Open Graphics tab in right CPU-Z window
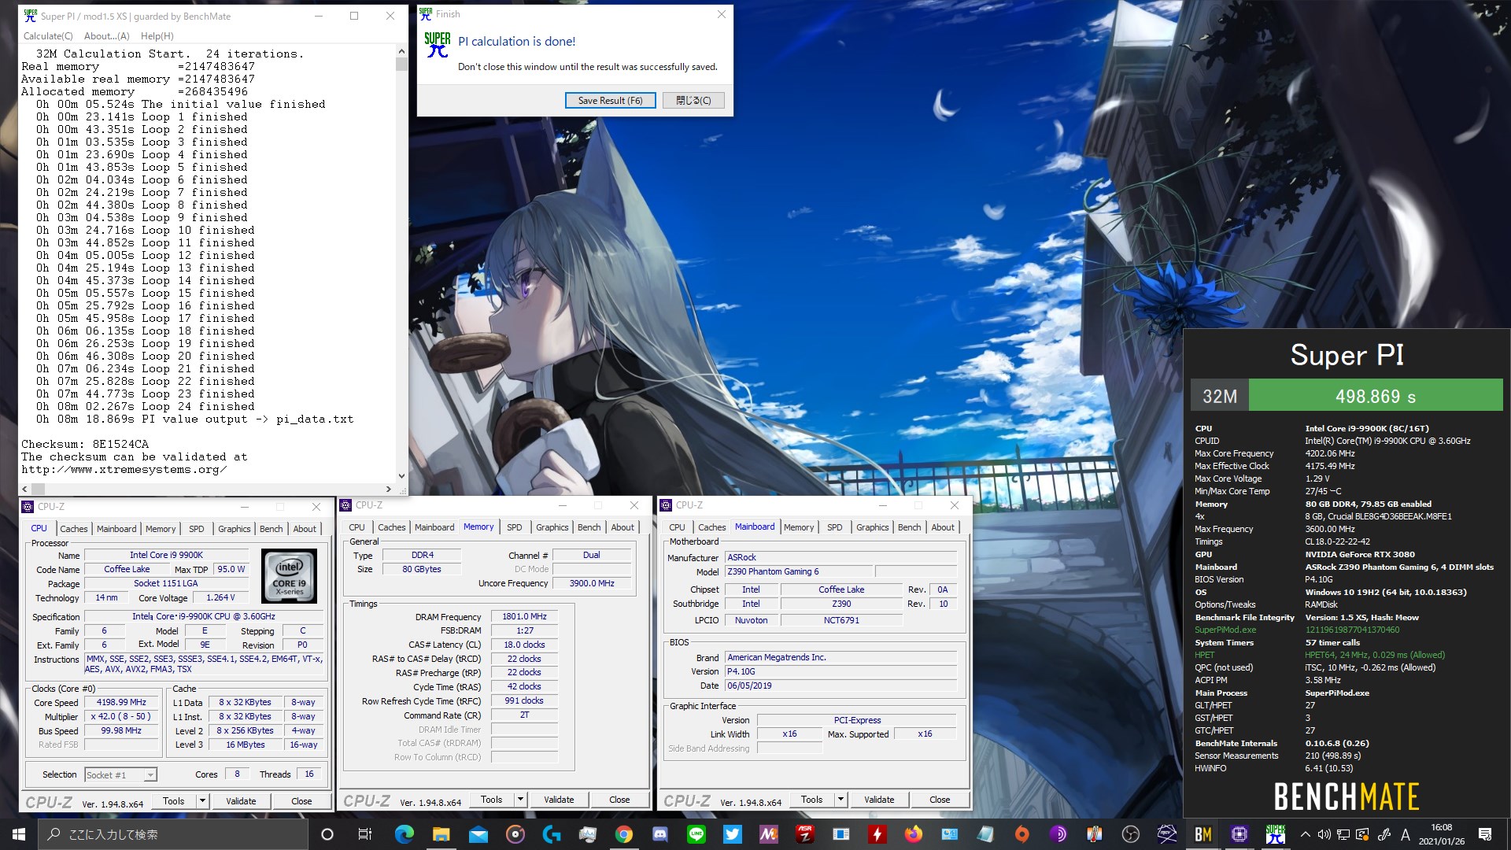The width and height of the screenshot is (1511, 850). click(x=873, y=527)
